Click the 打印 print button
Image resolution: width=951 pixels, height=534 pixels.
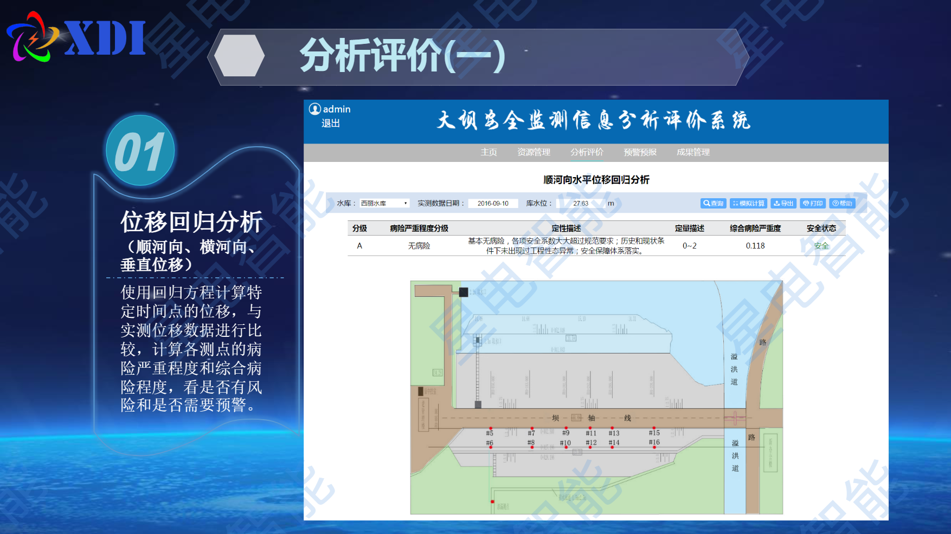[x=813, y=204]
